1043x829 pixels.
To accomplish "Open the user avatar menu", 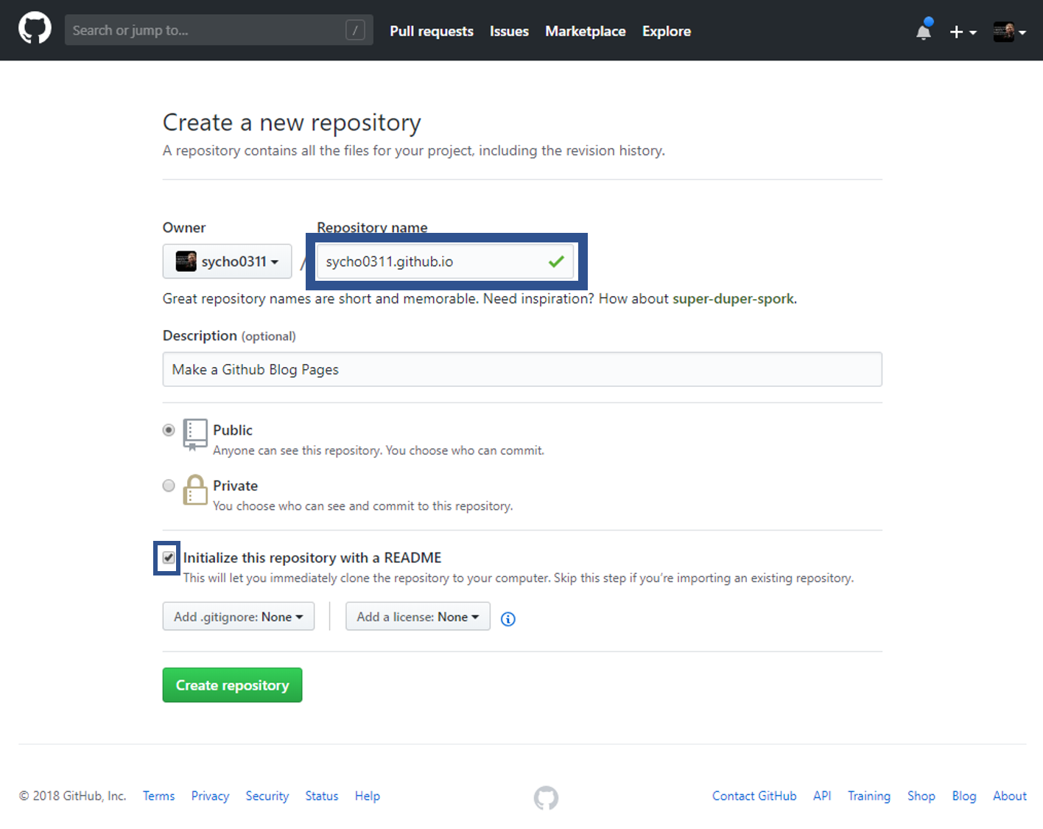I will pos(1009,32).
